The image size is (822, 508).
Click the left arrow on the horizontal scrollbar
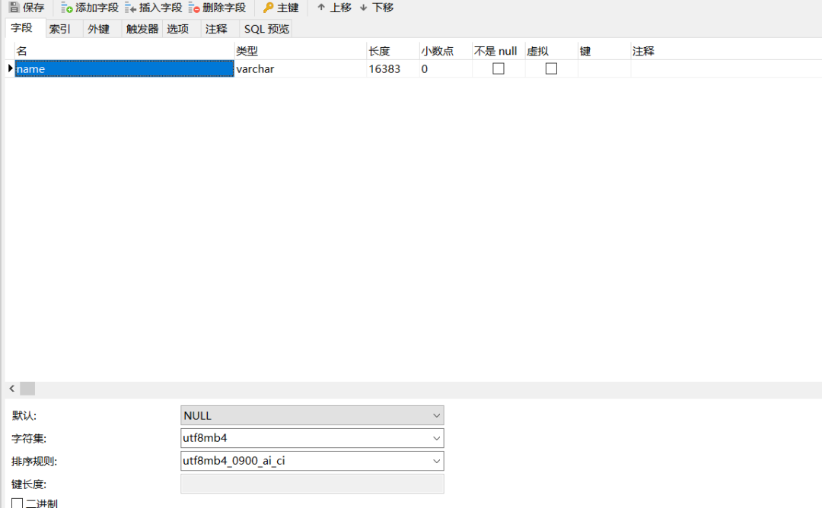point(11,388)
